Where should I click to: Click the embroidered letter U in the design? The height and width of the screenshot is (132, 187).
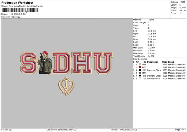[103, 63]
